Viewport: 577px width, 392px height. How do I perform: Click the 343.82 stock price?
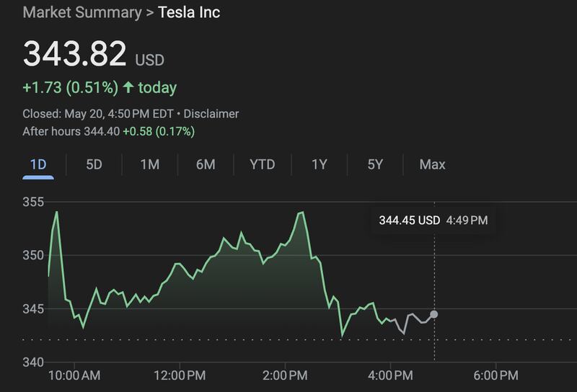[75, 54]
